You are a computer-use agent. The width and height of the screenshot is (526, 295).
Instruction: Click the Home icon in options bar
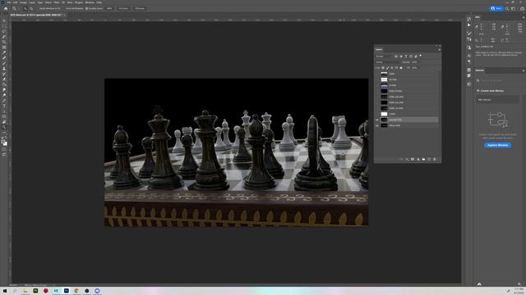(6, 8)
